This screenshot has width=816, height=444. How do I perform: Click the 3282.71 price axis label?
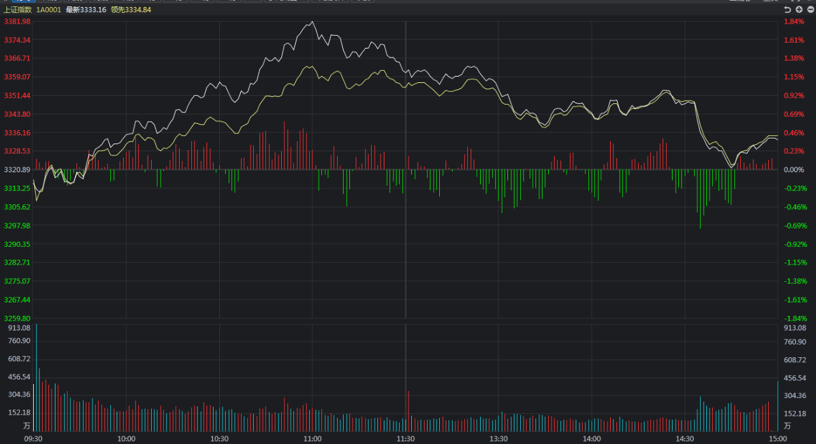coord(17,262)
